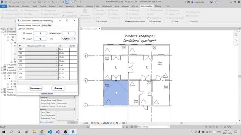Show hidden system tray icons chevron
This screenshot has width=241, height=135.
(192, 132)
